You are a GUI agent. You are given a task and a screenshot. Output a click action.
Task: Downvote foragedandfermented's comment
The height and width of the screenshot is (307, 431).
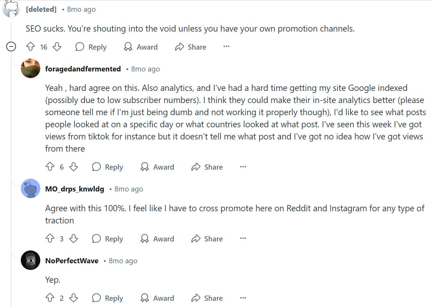pyautogui.click(x=74, y=167)
